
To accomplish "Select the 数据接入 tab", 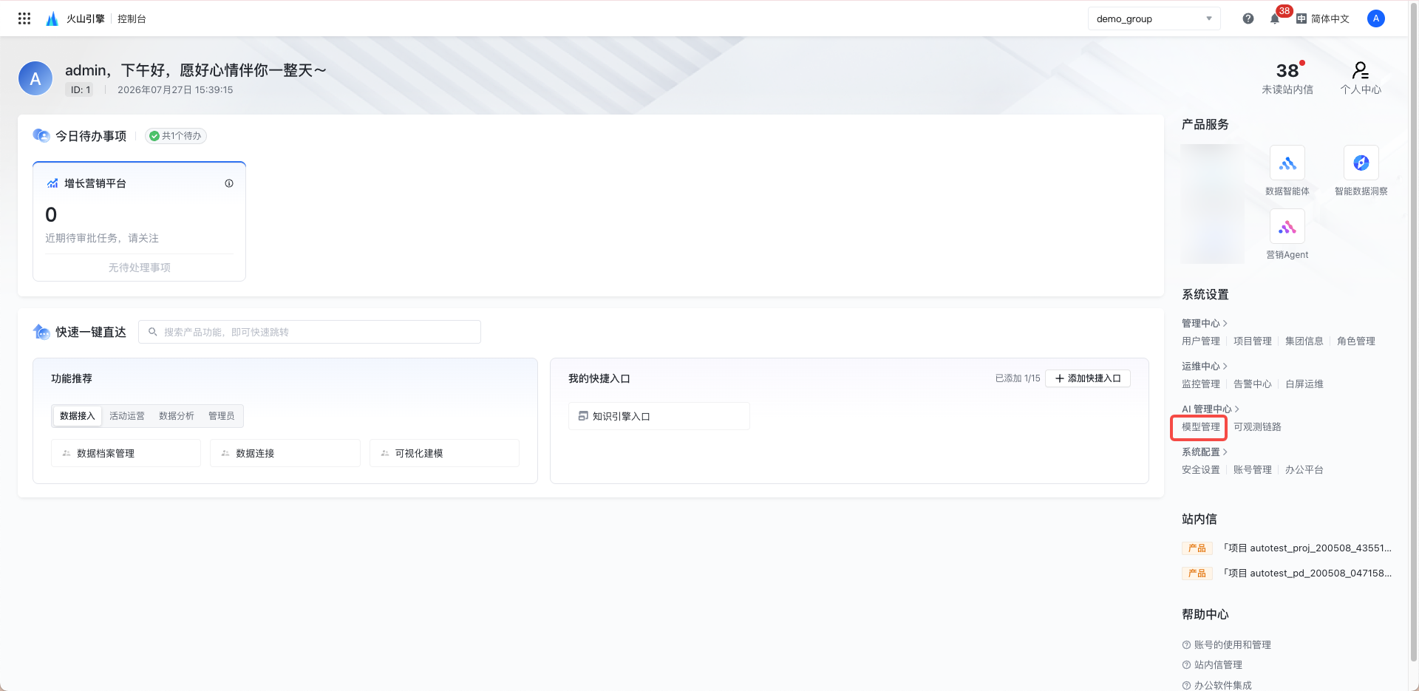I will point(78,416).
